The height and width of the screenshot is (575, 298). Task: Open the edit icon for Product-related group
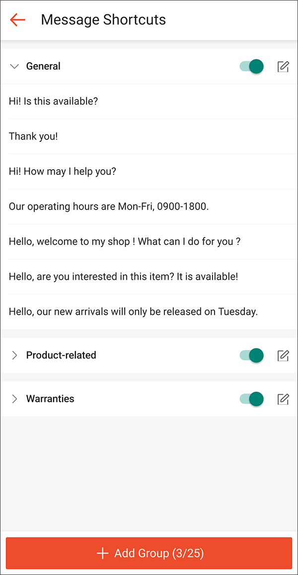click(x=283, y=355)
